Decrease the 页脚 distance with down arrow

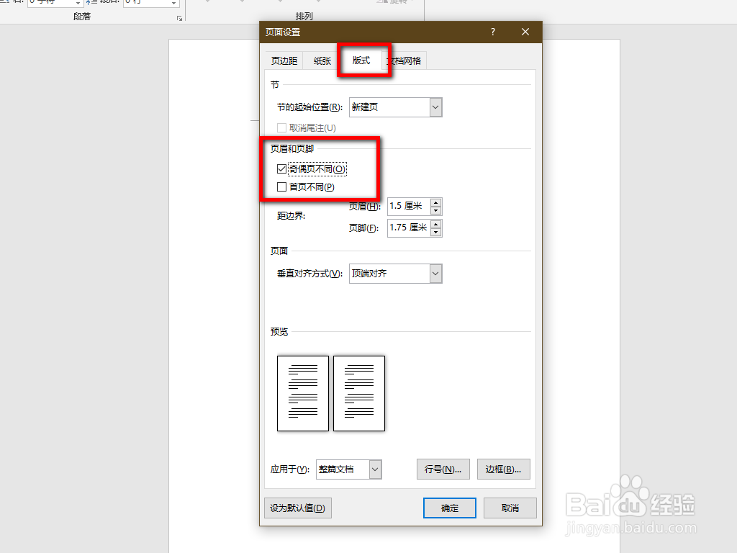436,233
